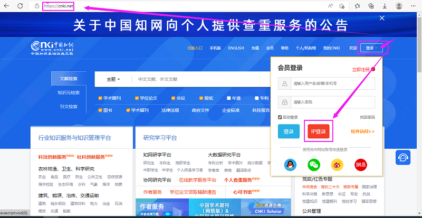Open the 主题 search field dropdown
The width and height of the screenshot is (422, 218).
[x=113, y=79]
